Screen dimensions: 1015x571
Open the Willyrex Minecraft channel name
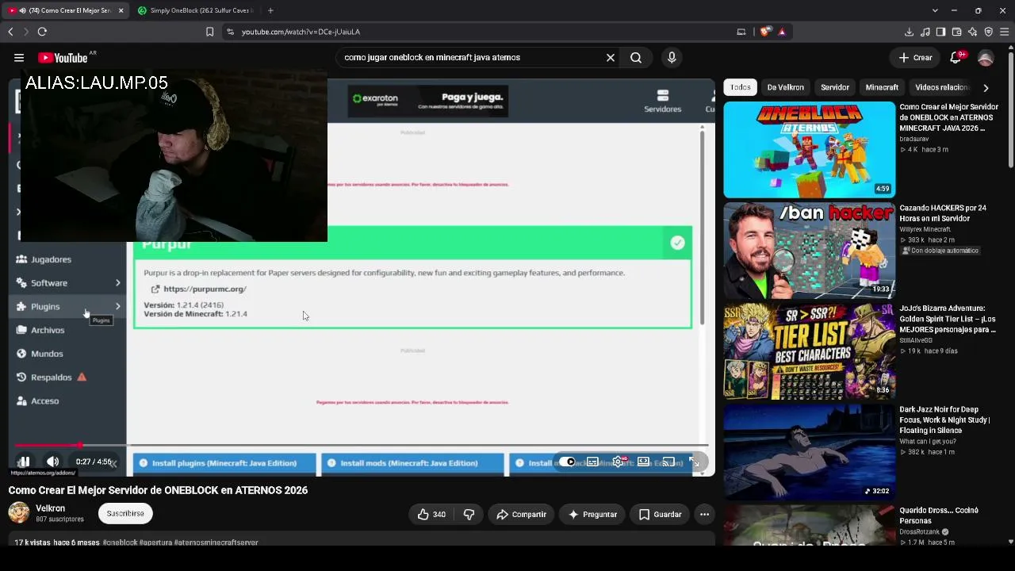pyautogui.click(x=925, y=229)
